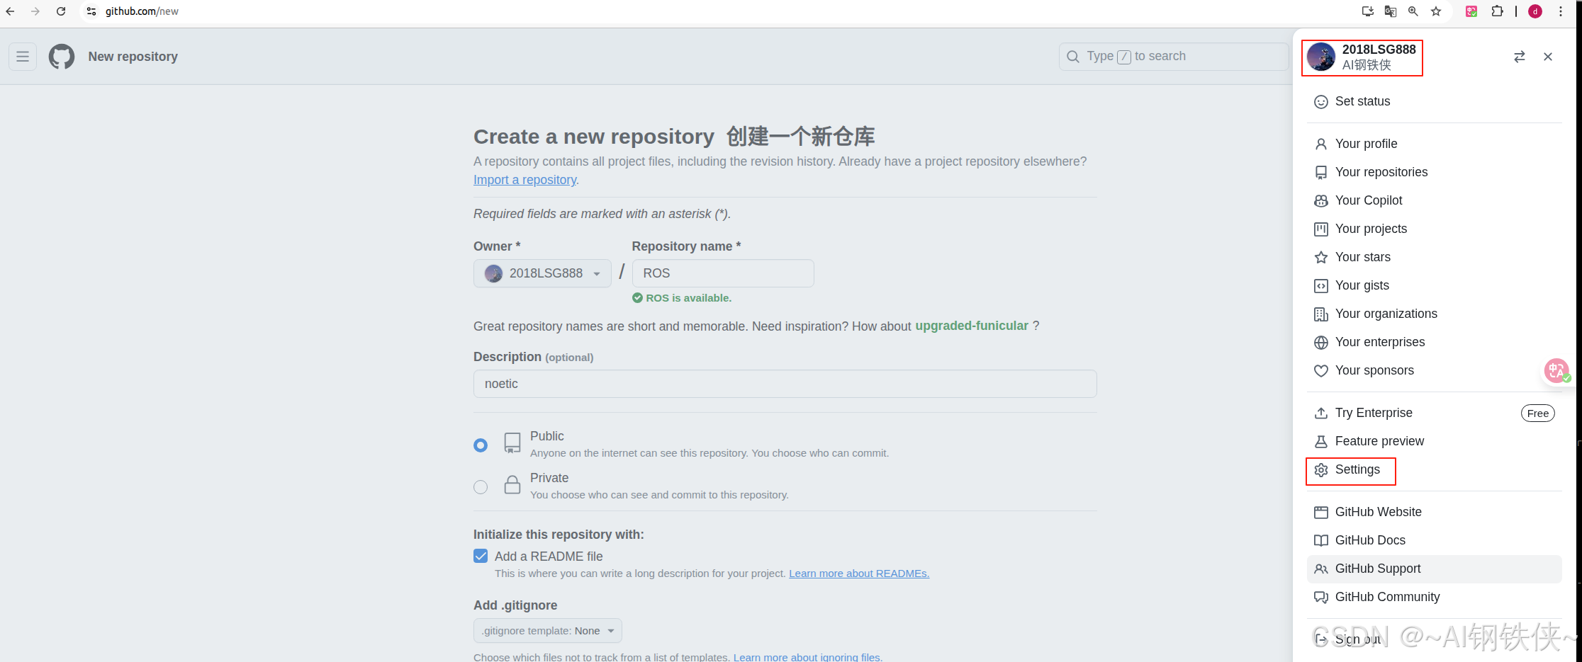This screenshot has width=1582, height=662.
Task: Focus the Type / to search box
Action: click(x=1174, y=57)
